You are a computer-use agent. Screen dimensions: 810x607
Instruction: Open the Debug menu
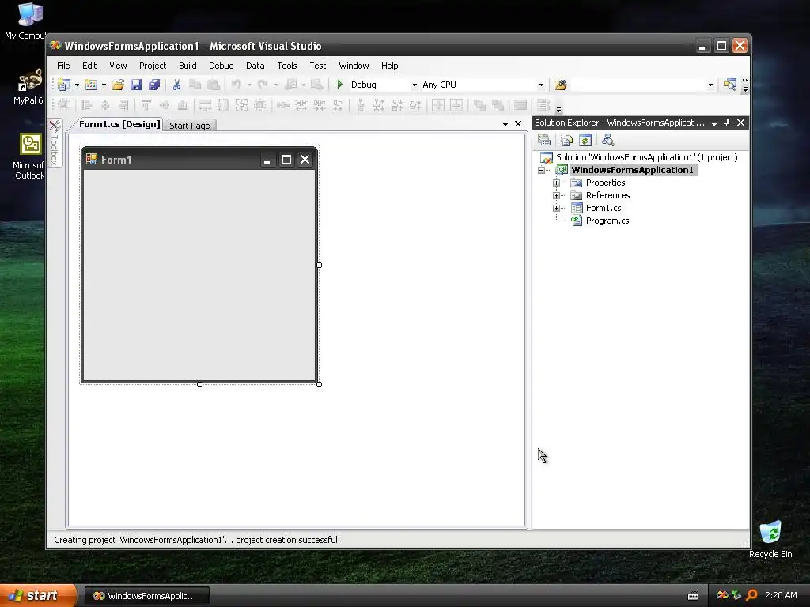(x=221, y=66)
